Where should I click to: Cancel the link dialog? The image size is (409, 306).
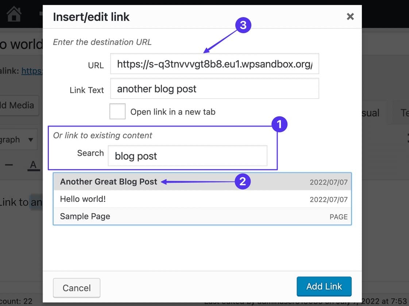76,288
